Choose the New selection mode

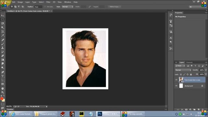click(12, 6)
